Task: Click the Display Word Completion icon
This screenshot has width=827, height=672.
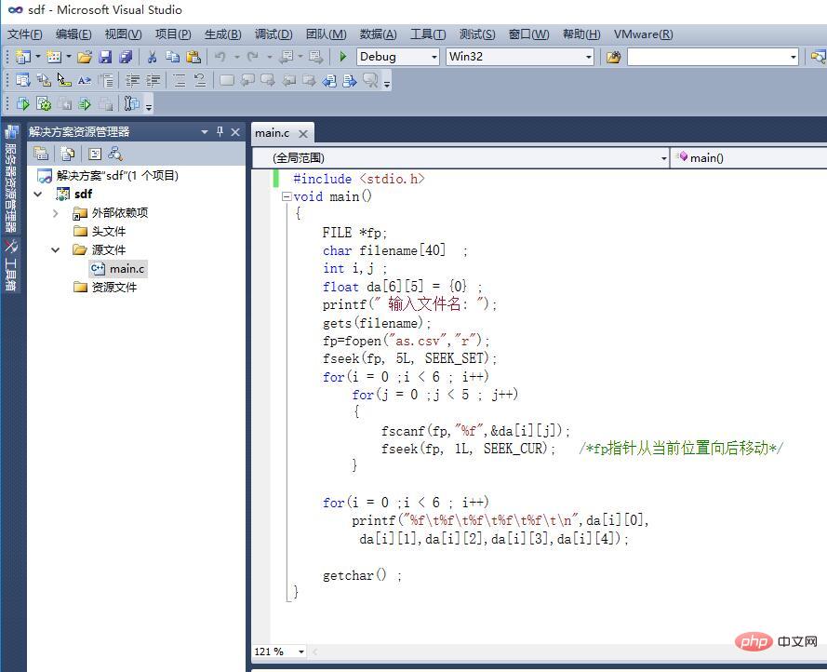Action: pos(85,80)
